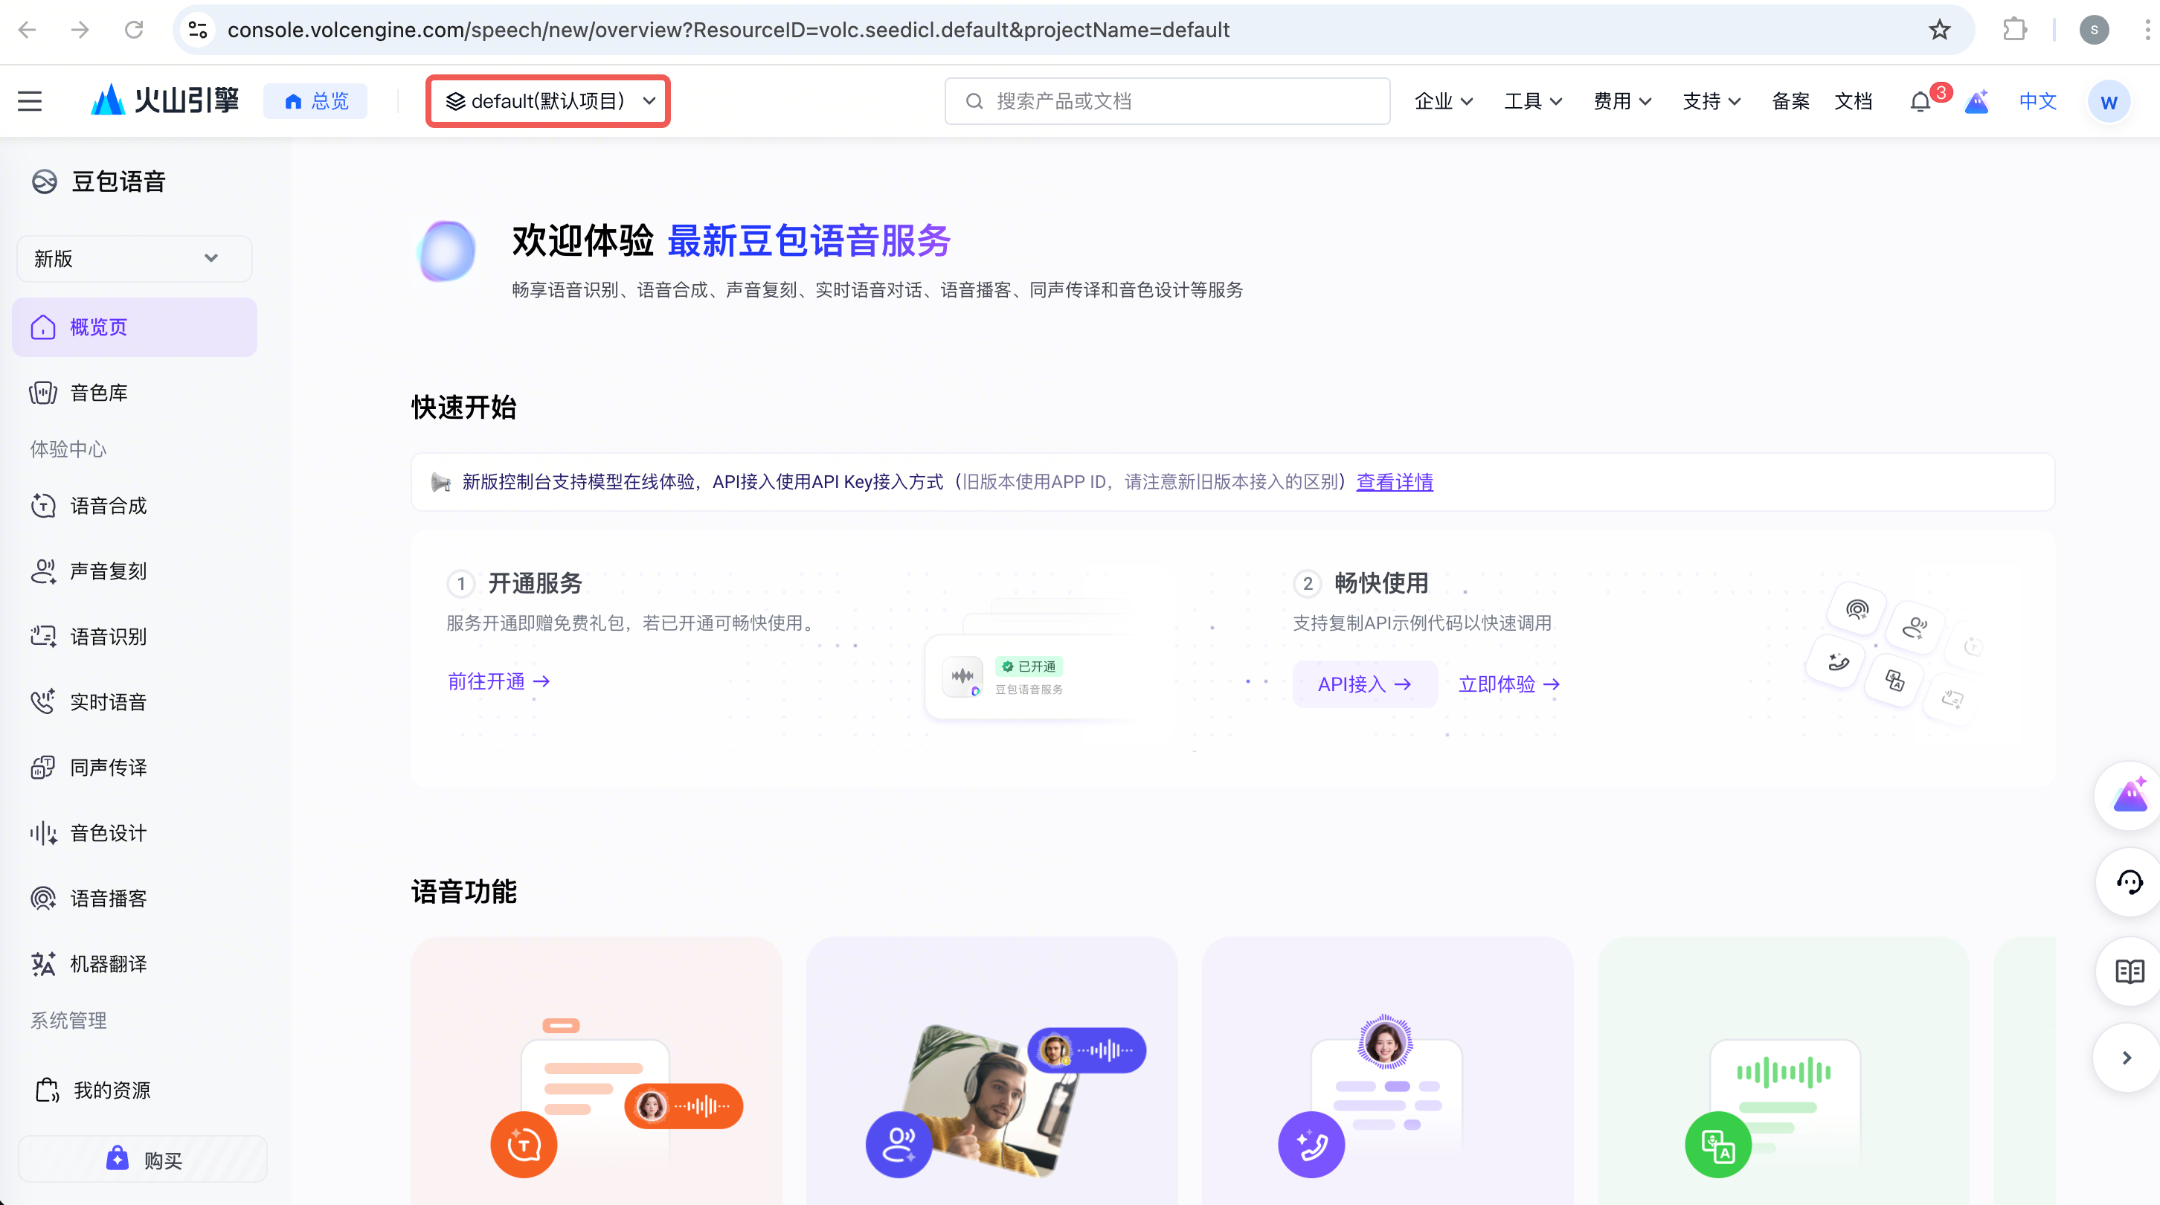
Task: Click the 已开通 service status waveform icon
Action: click(x=962, y=677)
